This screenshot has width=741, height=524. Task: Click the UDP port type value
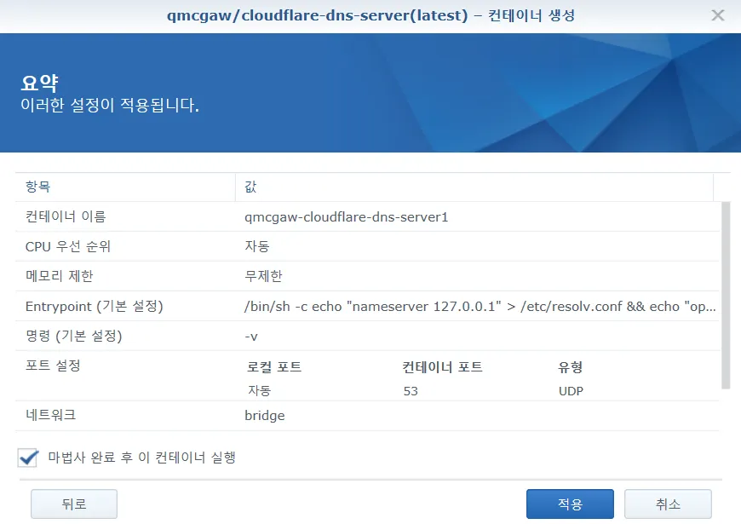(571, 391)
